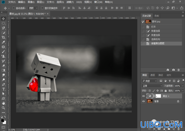This screenshot has height=131, width=185.
Task: Hide the 背景 layer
Action: coord(144,101)
